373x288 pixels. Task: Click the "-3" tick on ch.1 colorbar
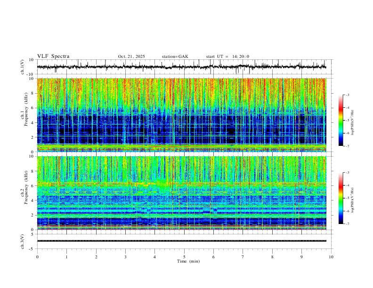click(348, 95)
